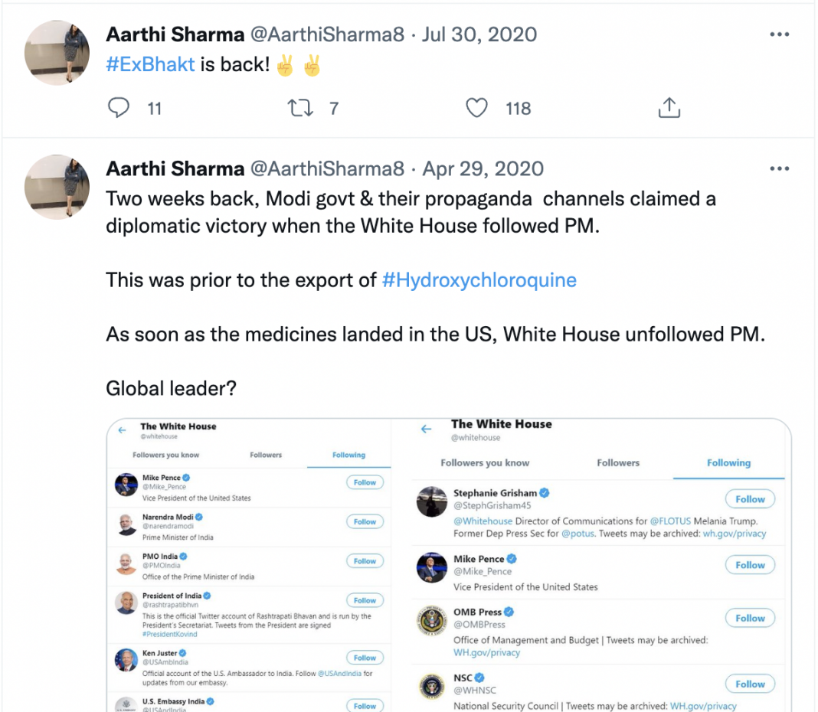Image resolution: width=818 pixels, height=712 pixels.
Task: Select Followers you know tab in right screenshot
Action: click(485, 463)
